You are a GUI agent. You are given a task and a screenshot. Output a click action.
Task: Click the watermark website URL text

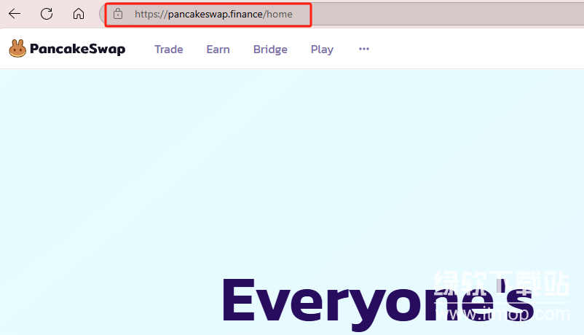pos(502,315)
